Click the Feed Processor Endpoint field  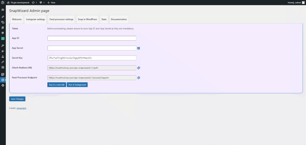click(x=92, y=78)
